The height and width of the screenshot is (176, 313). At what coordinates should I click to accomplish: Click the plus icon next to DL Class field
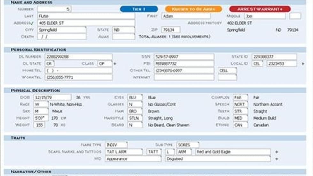(x=115, y=64)
